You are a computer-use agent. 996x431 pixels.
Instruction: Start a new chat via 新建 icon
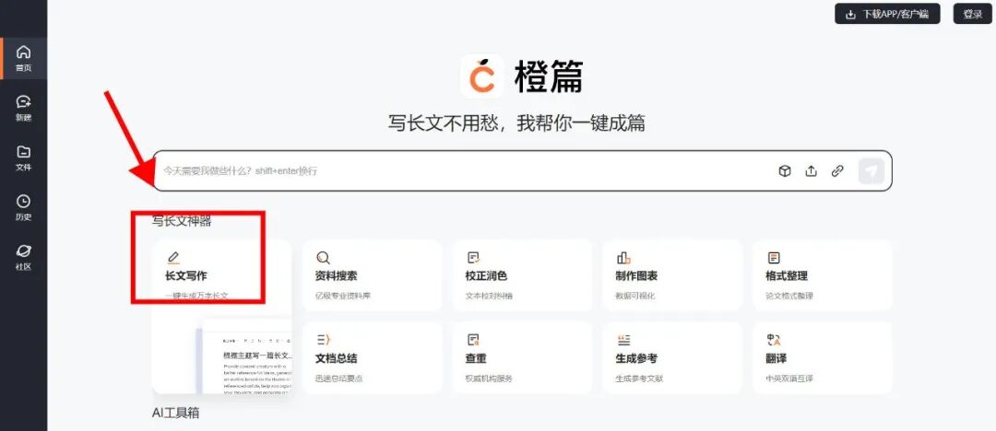[x=23, y=102]
